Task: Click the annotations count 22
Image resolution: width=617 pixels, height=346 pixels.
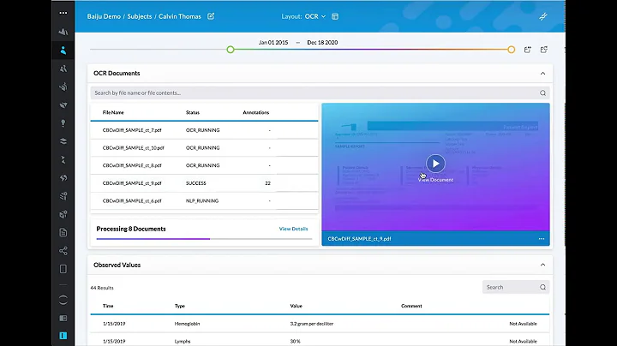Action: 268,183
